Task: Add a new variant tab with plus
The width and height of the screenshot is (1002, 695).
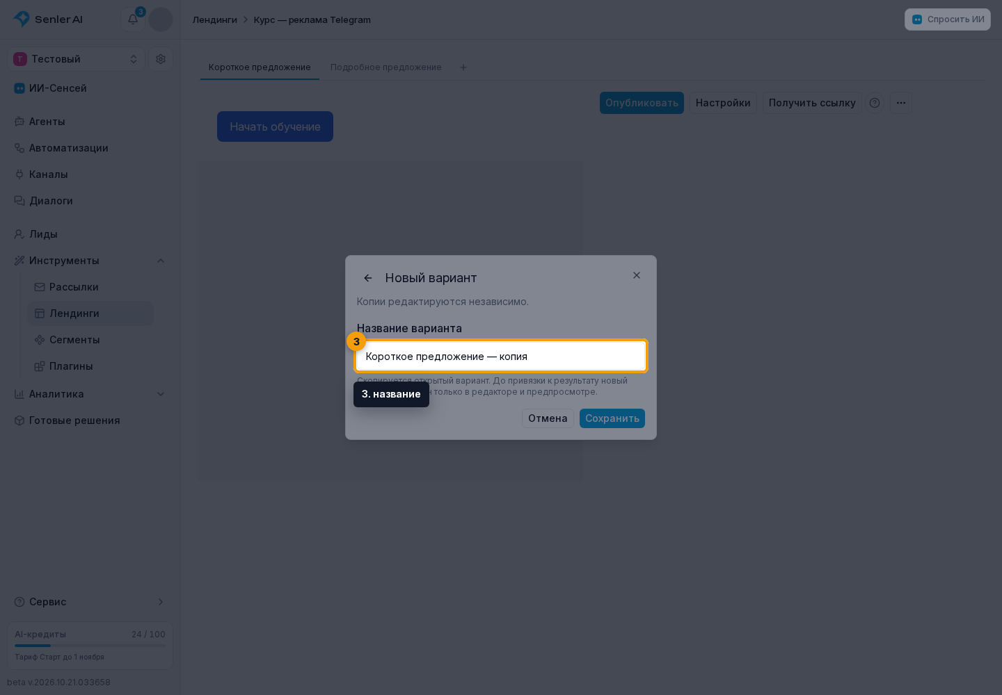Action: (x=463, y=67)
